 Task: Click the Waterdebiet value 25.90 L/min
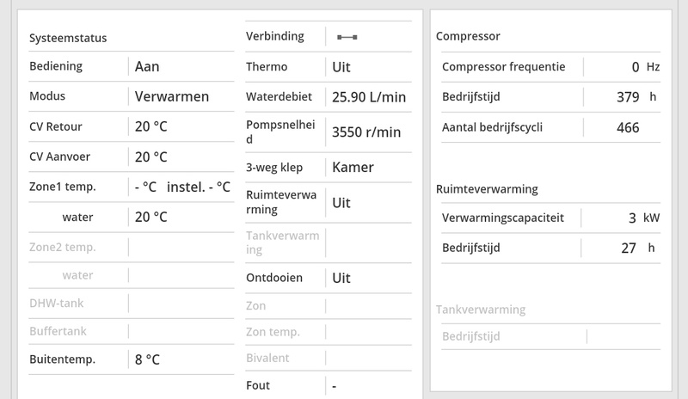point(368,97)
